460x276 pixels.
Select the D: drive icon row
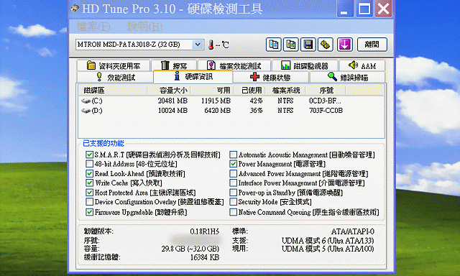coord(86,111)
